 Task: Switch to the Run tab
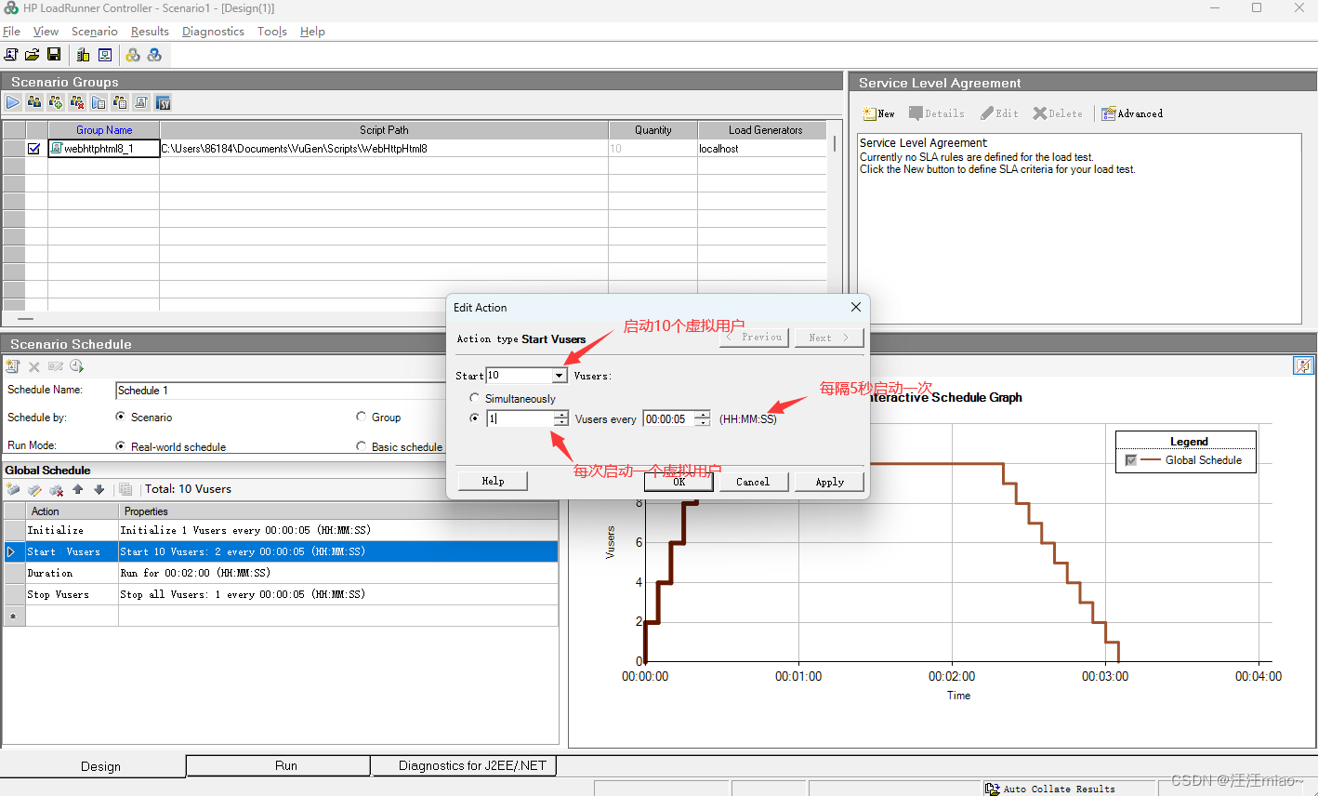[278, 765]
